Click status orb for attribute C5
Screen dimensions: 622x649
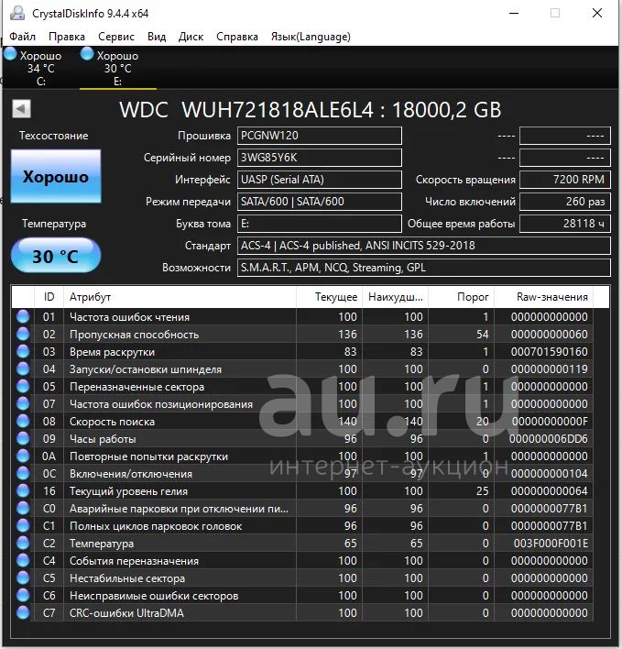(23, 577)
